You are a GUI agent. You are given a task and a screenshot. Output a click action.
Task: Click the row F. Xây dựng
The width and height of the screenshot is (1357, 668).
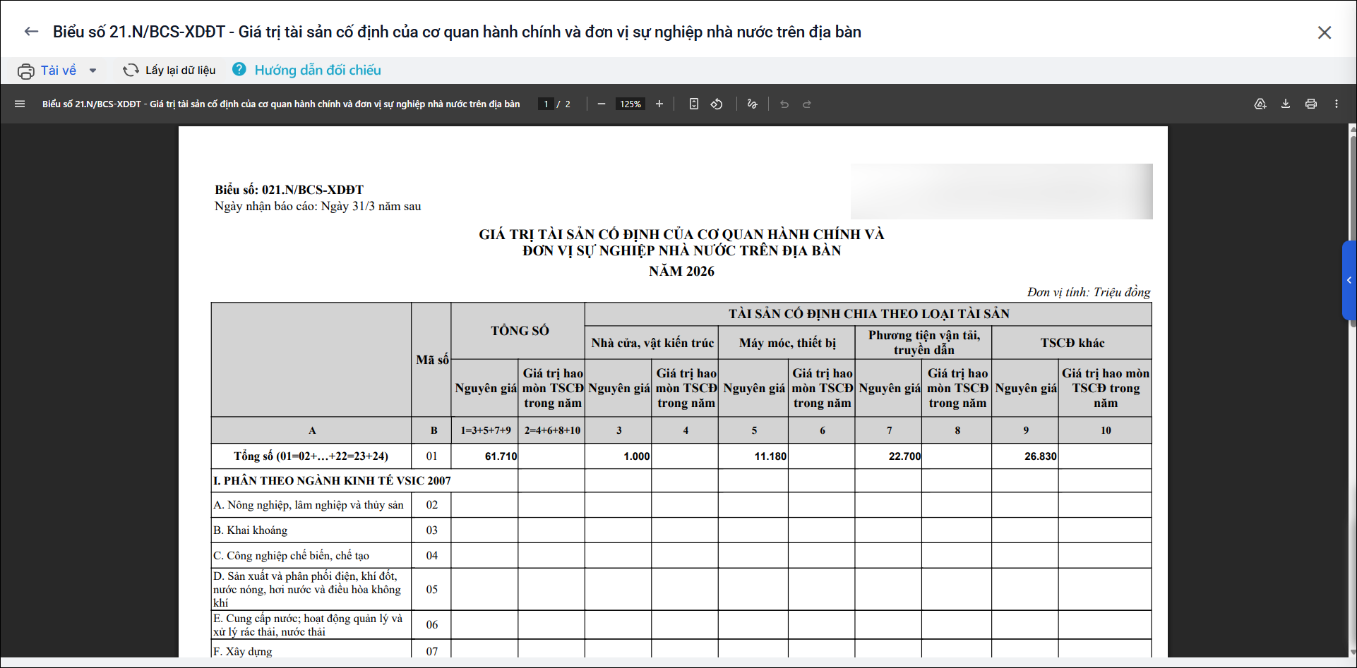[242, 651]
